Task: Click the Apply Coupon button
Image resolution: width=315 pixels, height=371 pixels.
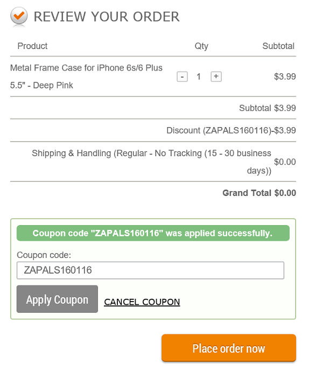Action: [57, 299]
